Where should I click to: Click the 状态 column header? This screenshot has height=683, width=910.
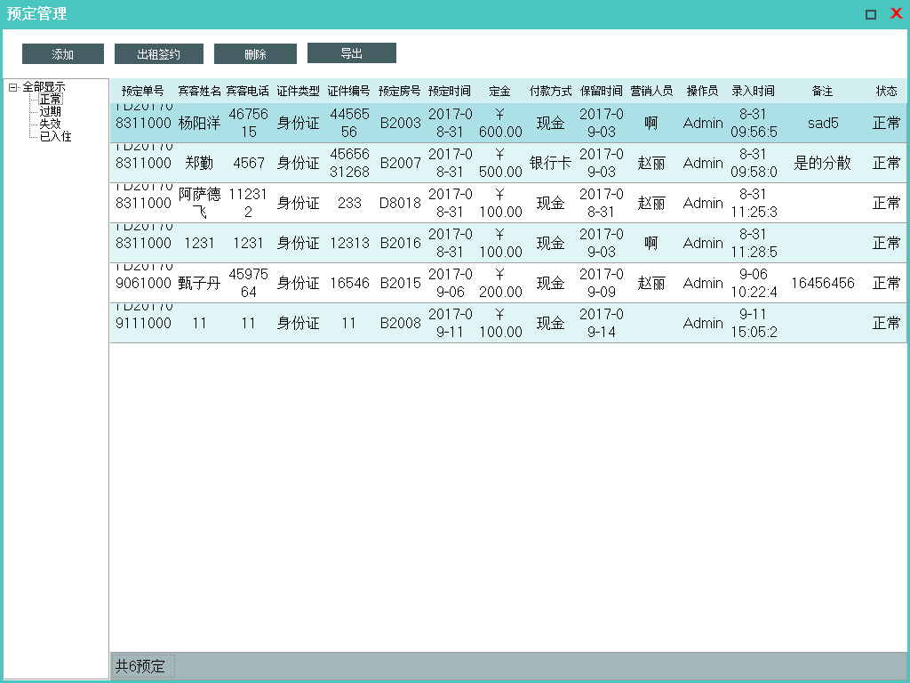tap(886, 92)
